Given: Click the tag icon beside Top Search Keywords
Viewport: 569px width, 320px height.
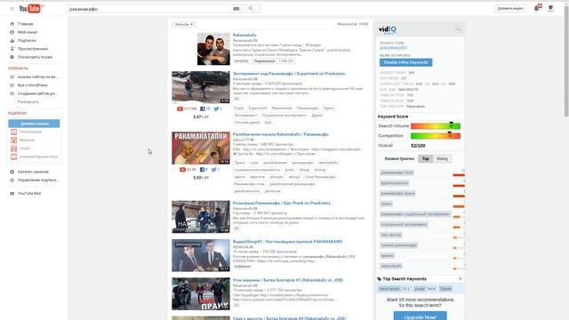Looking at the screenshot, I should coord(380,279).
